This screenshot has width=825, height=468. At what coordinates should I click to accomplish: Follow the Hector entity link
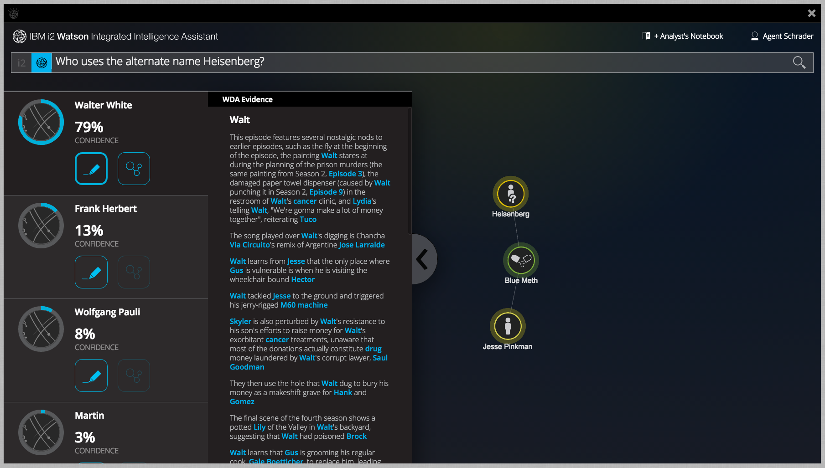pyautogui.click(x=303, y=279)
